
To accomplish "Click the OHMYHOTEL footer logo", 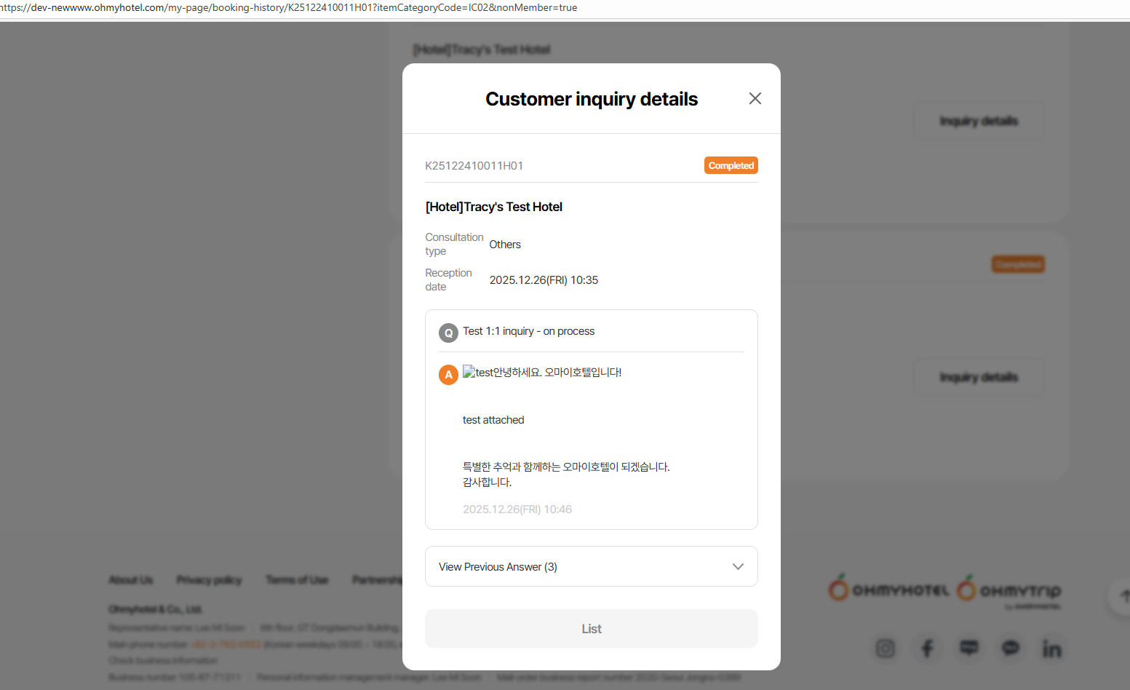I will [888, 589].
